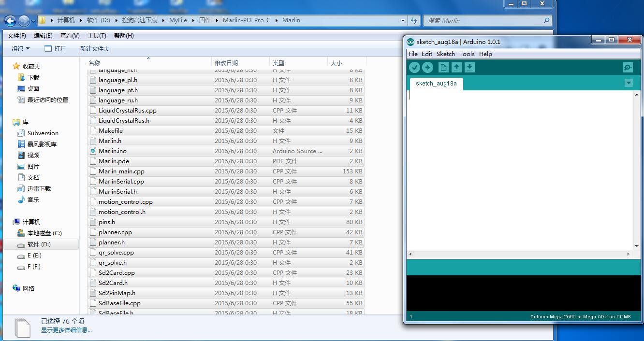The image size is (644, 341).
Task: Open the Arduino Sketch menu
Action: [x=446, y=54]
